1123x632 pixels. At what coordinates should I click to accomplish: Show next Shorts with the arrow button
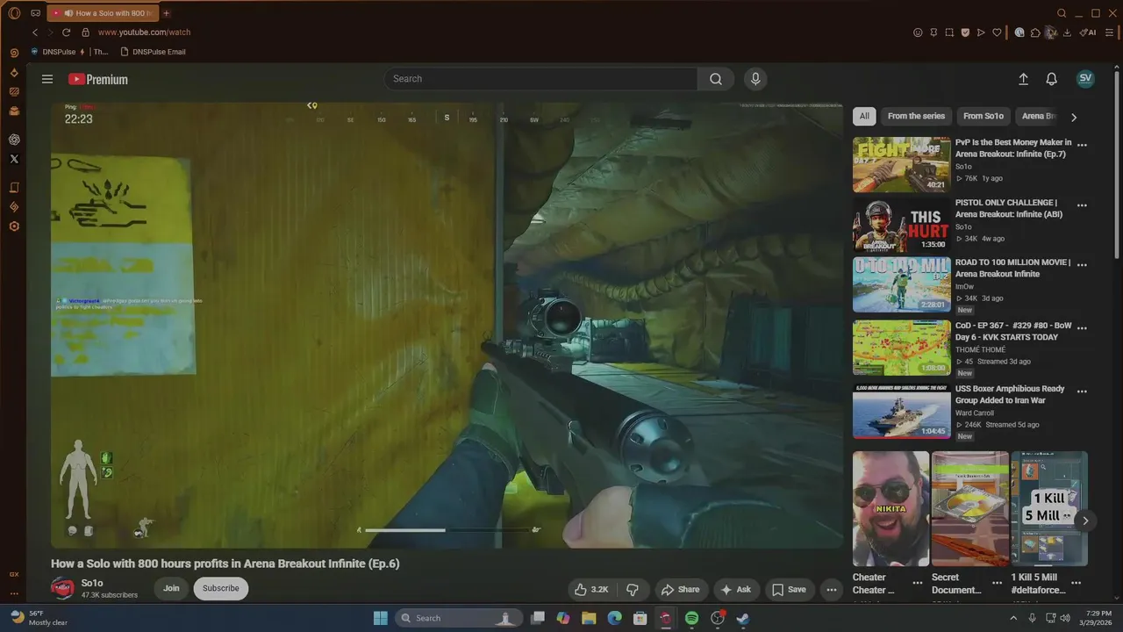point(1085,521)
